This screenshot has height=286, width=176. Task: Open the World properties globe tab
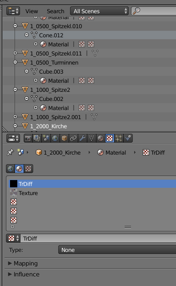[x=55, y=138]
